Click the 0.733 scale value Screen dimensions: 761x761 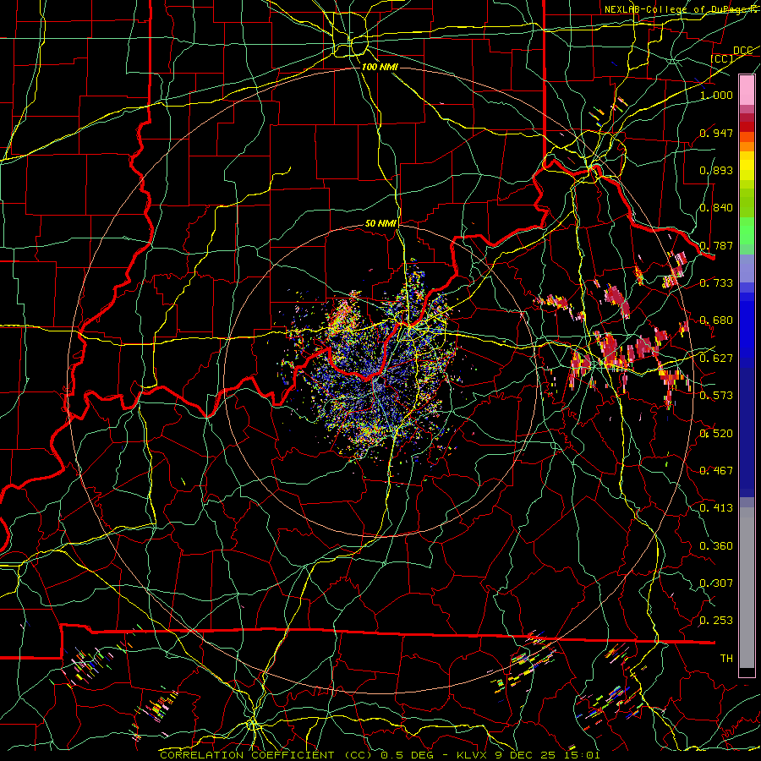(x=716, y=283)
